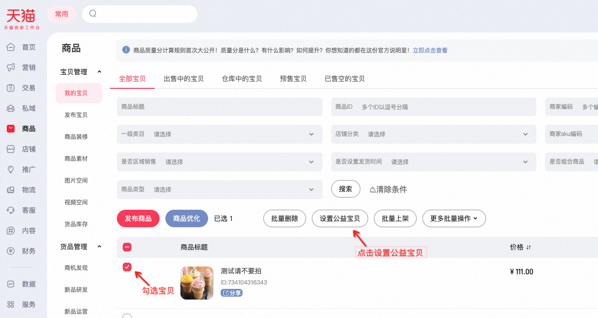
Task: Focus the 商品标题 input field
Action: (x=220, y=107)
